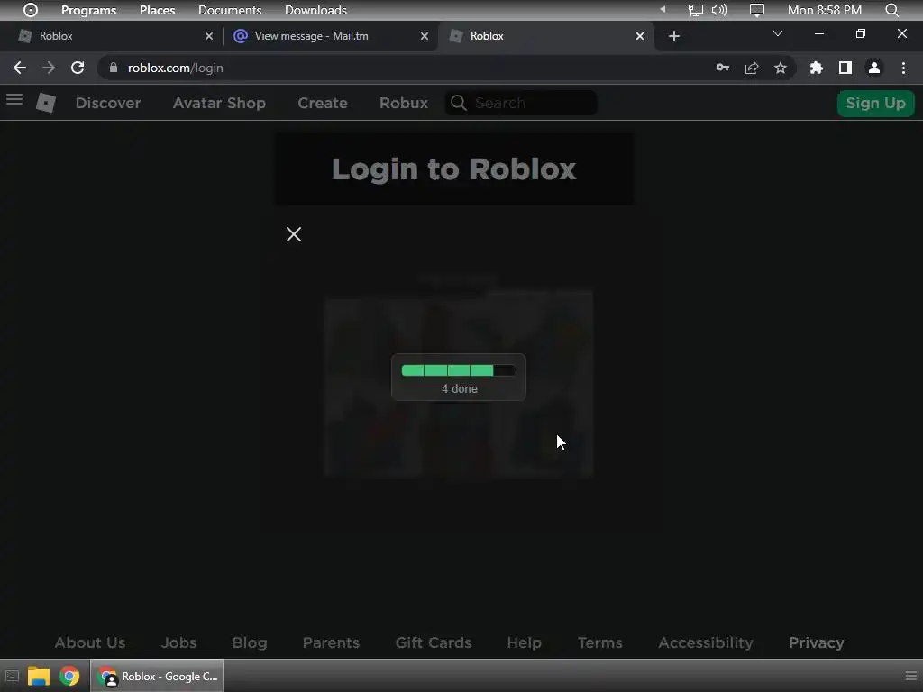Click the system logo icon in top panel
923x692 pixels.
pyautogui.click(x=31, y=10)
